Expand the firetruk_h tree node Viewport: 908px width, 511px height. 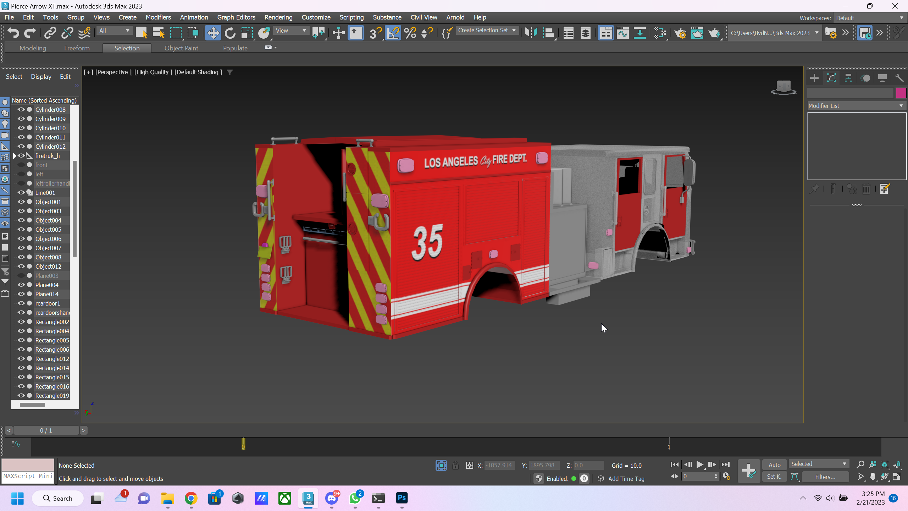click(15, 156)
